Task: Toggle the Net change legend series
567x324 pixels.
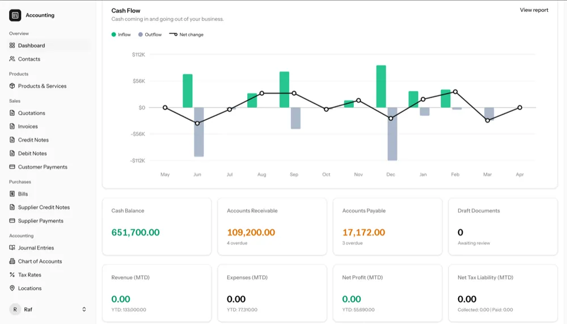Action: (x=186, y=35)
